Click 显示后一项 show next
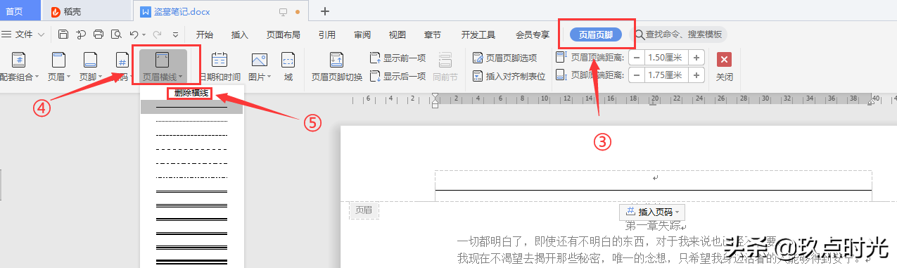Viewport: 897px width, 268px height. pos(398,76)
